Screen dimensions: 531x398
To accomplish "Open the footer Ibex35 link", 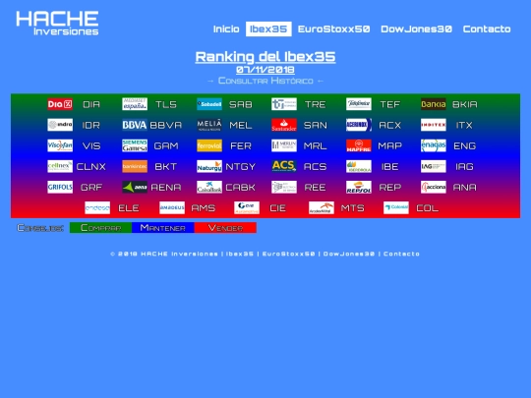I will 240,254.
